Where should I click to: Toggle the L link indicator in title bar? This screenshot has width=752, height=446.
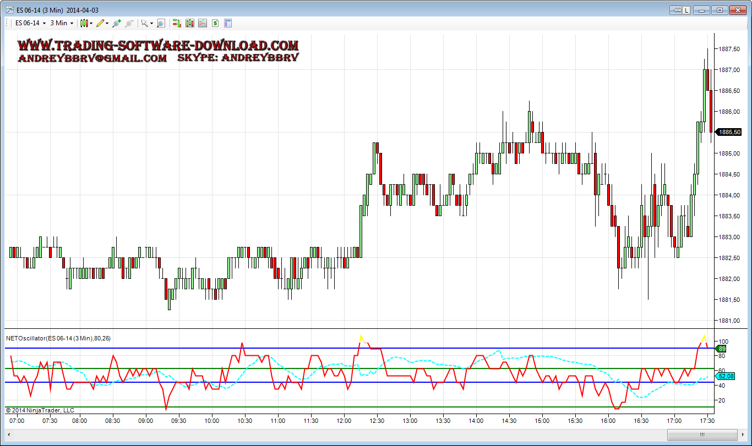(x=687, y=10)
